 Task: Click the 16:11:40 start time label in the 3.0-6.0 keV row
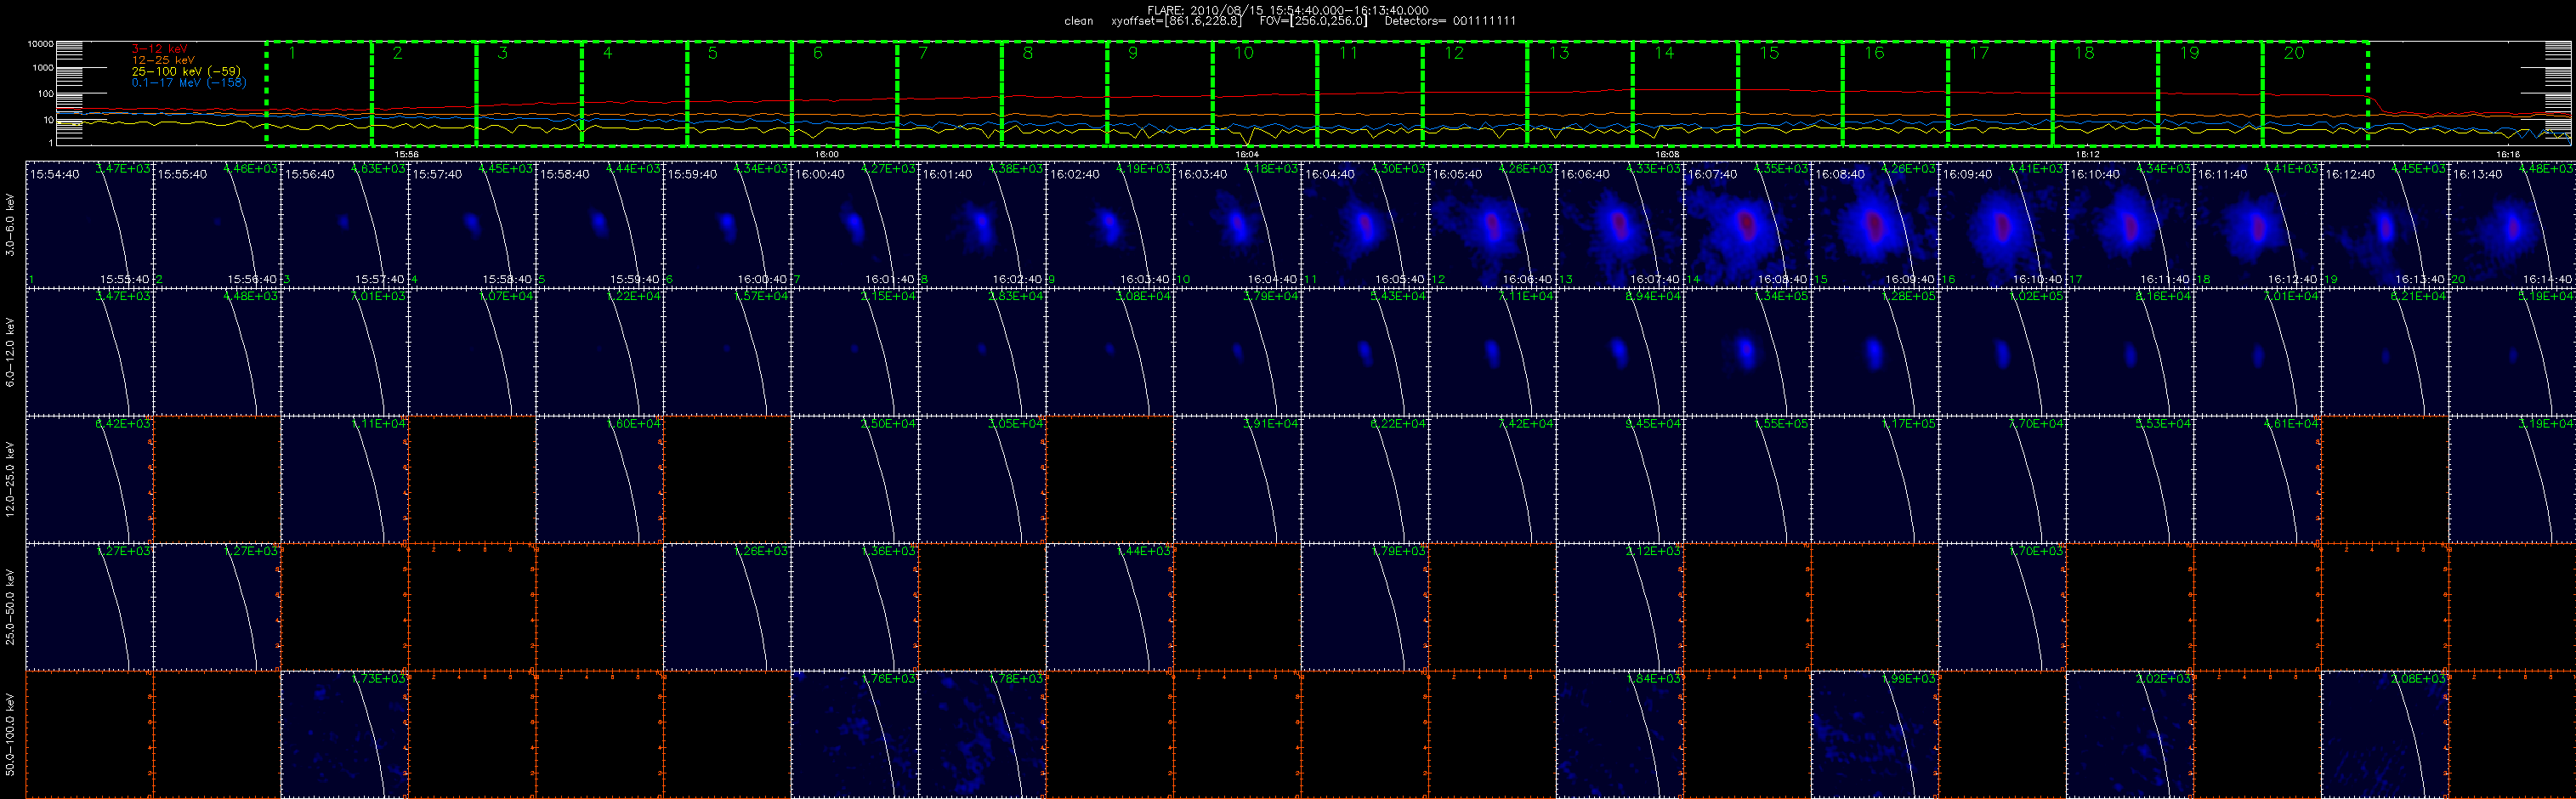coord(2222,174)
